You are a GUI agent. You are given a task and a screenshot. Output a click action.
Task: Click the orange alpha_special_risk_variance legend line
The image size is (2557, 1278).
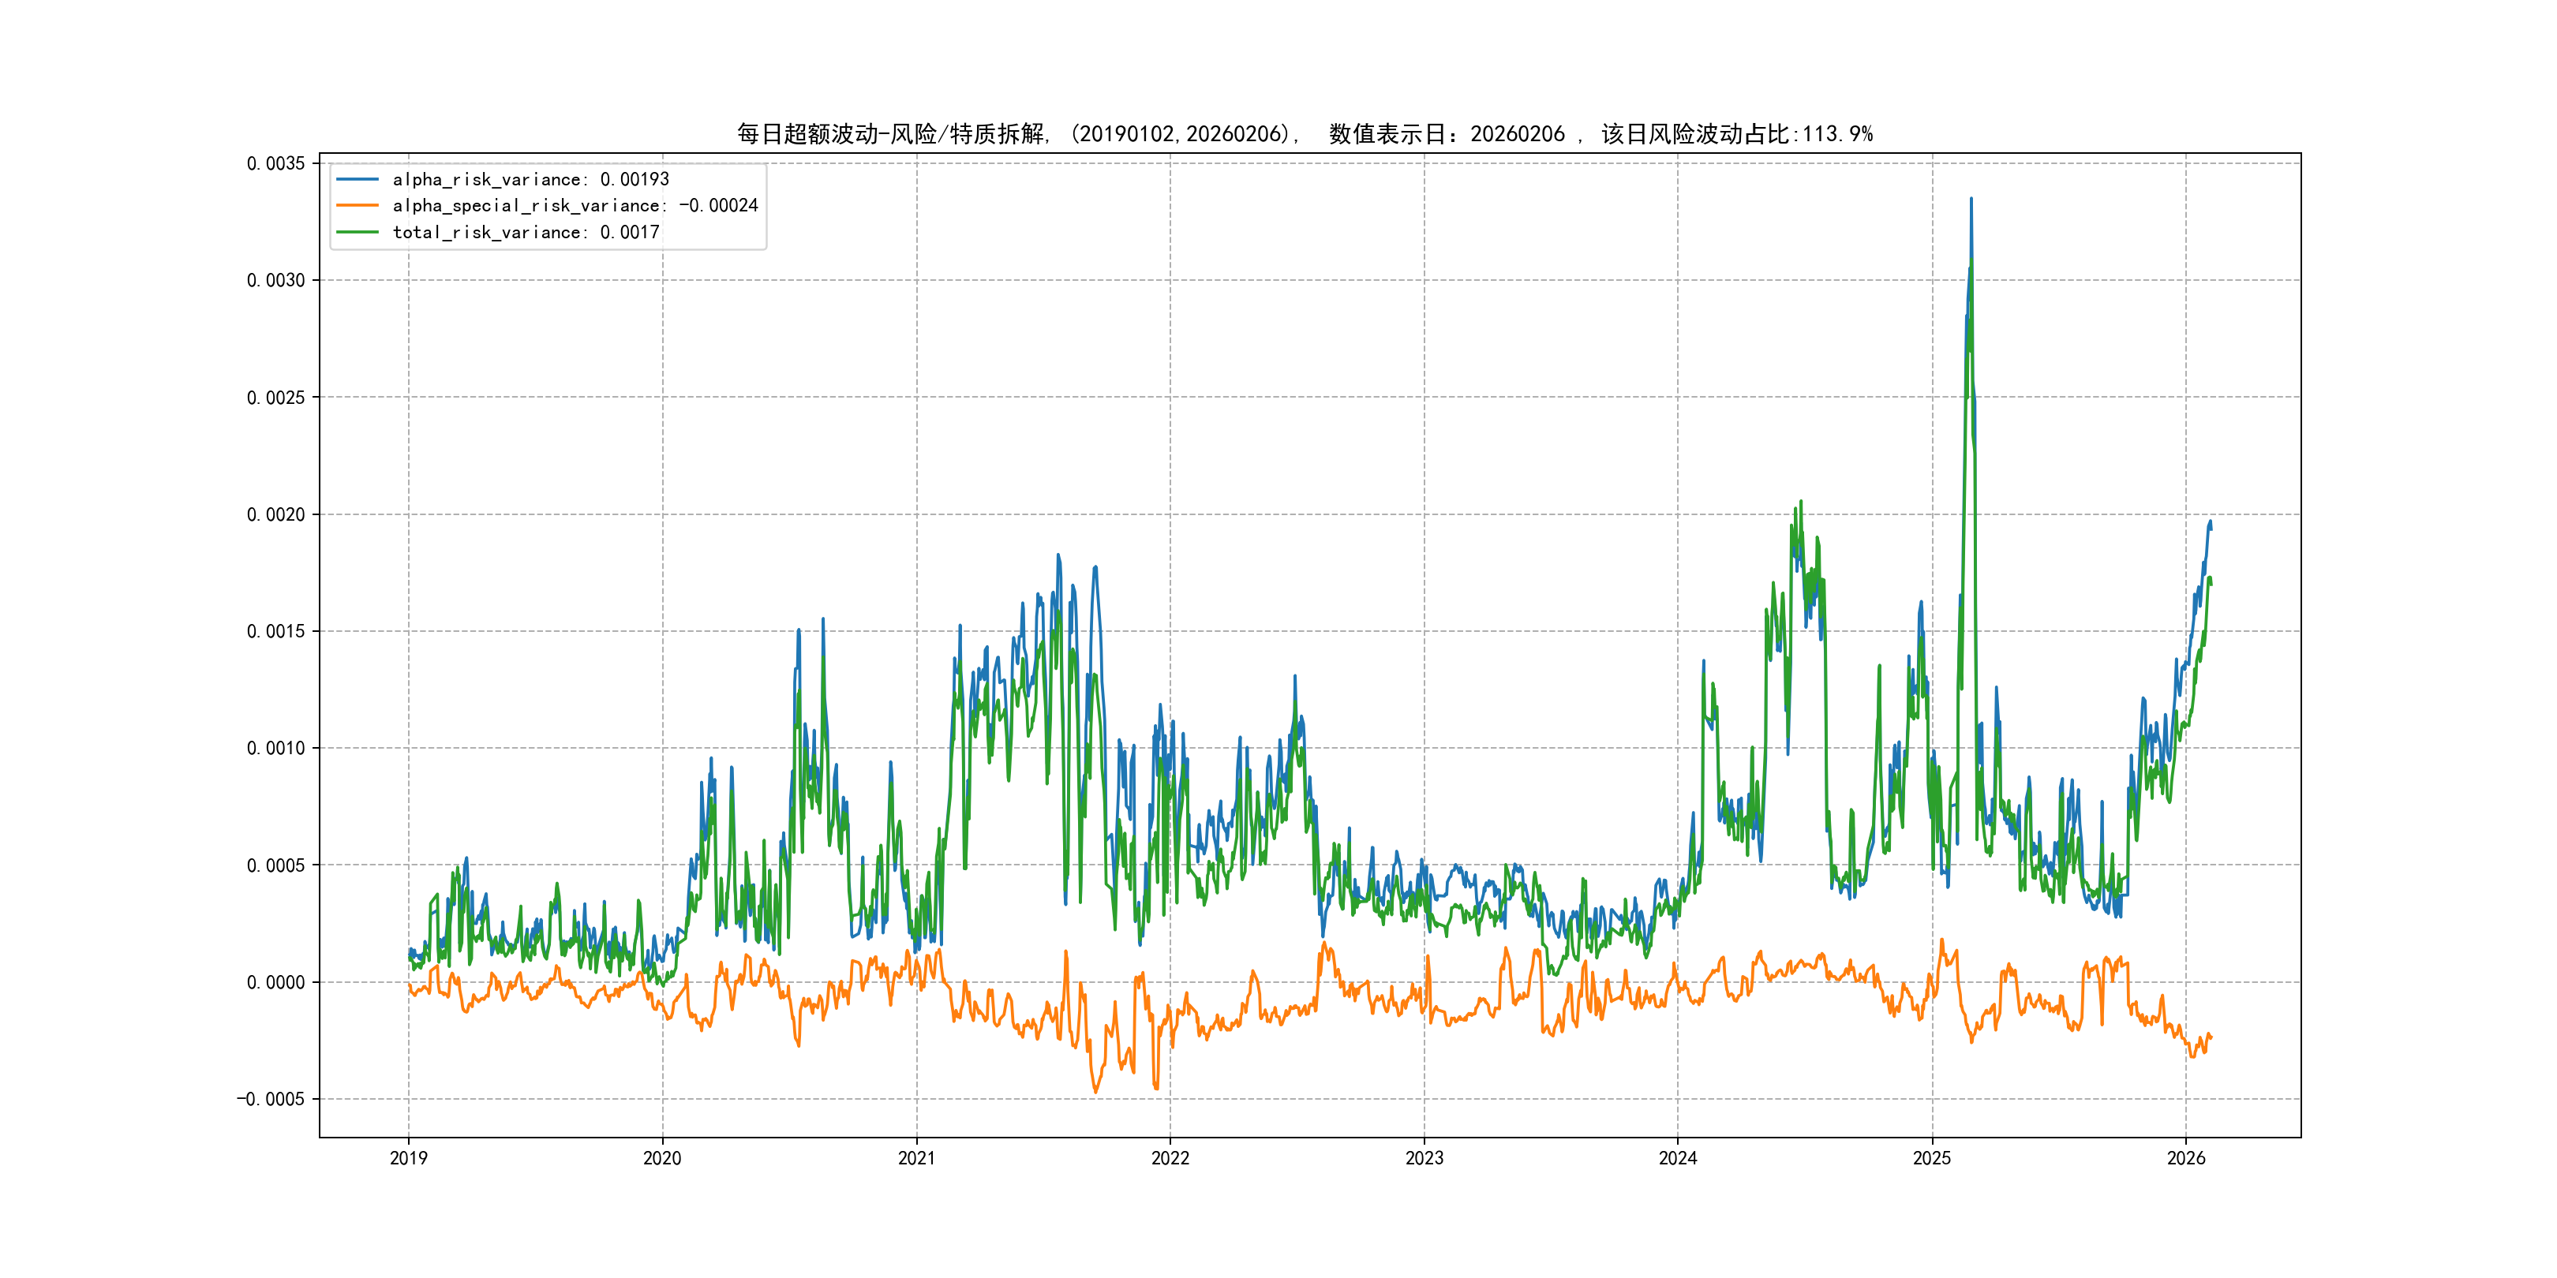(358, 205)
